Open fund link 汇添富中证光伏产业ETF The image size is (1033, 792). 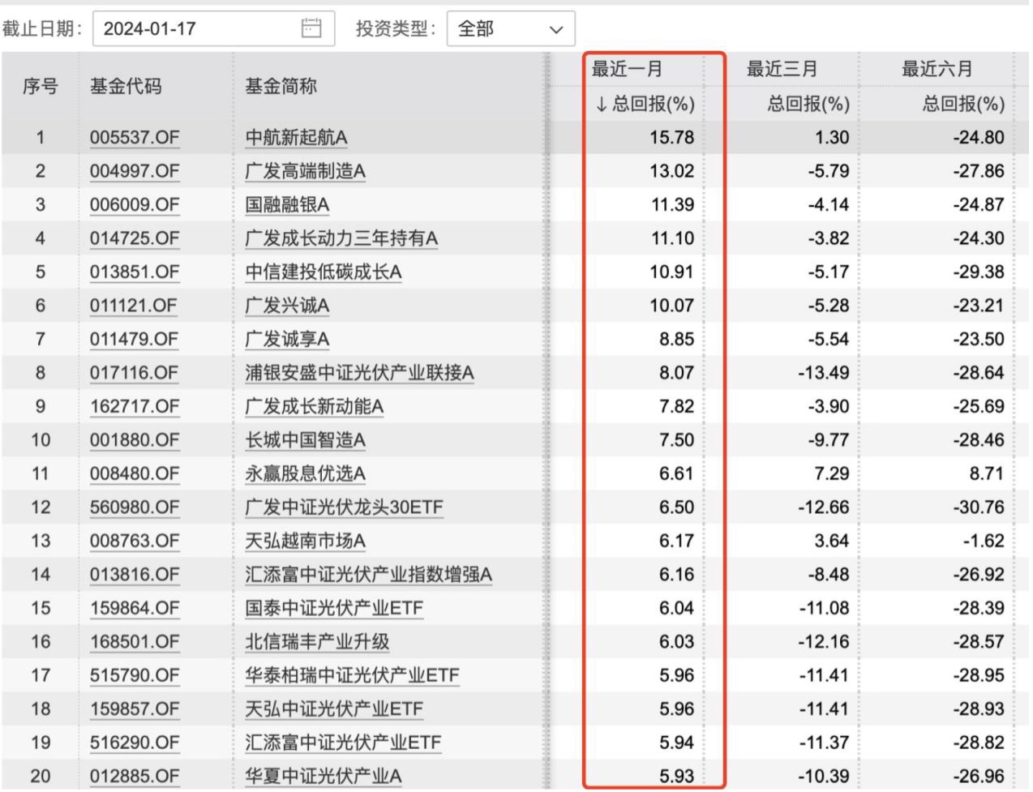(x=344, y=743)
